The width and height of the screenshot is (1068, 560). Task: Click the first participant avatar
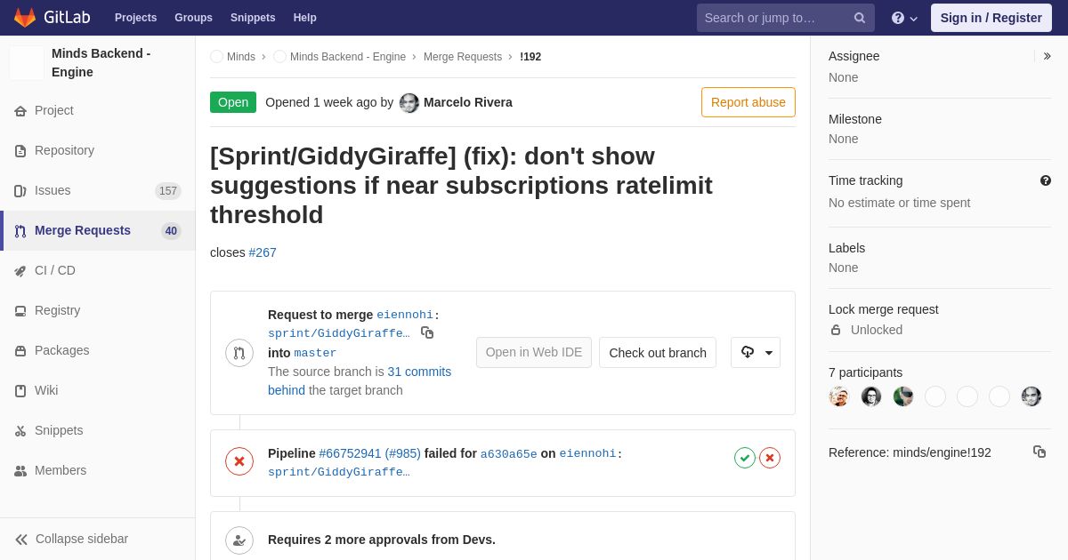pyautogui.click(x=839, y=396)
